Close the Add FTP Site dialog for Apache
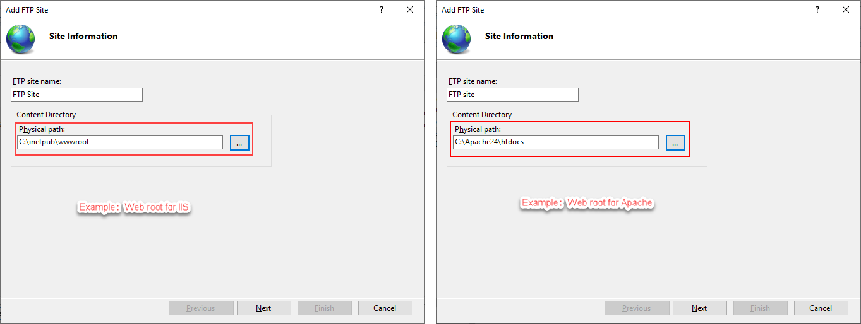 846,10
